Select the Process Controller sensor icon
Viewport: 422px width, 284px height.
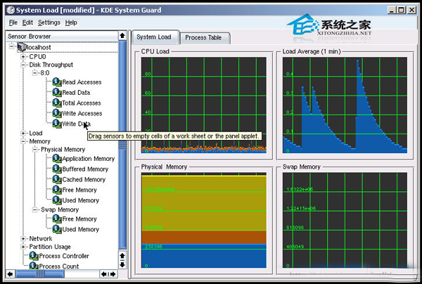pos(34,257)
